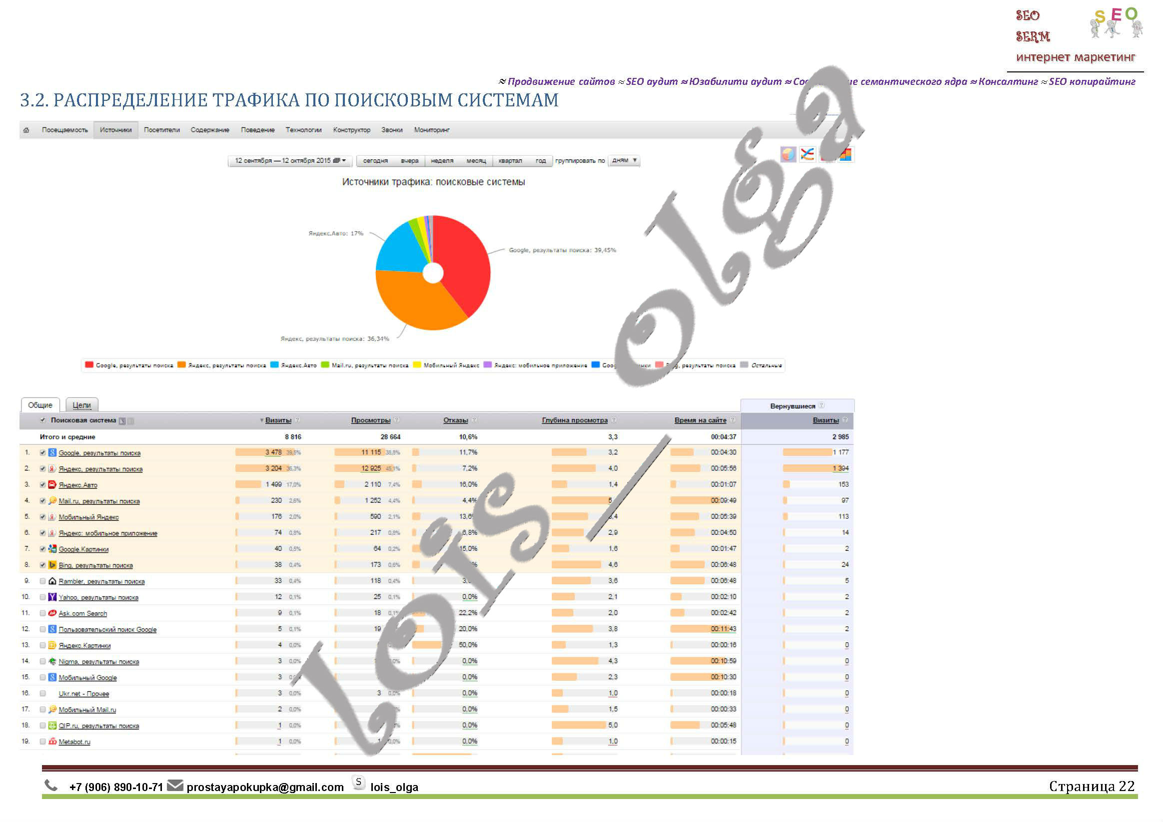Switch to the line chart view icon
1163x822 pixels.
807,154
